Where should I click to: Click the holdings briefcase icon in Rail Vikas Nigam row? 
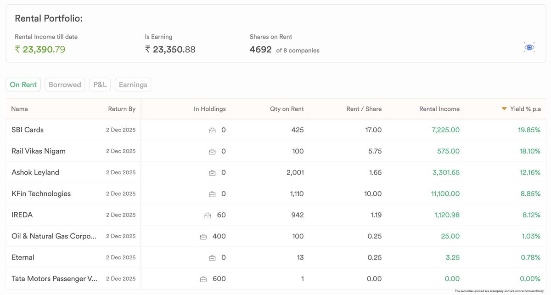[x=212, y=152]
